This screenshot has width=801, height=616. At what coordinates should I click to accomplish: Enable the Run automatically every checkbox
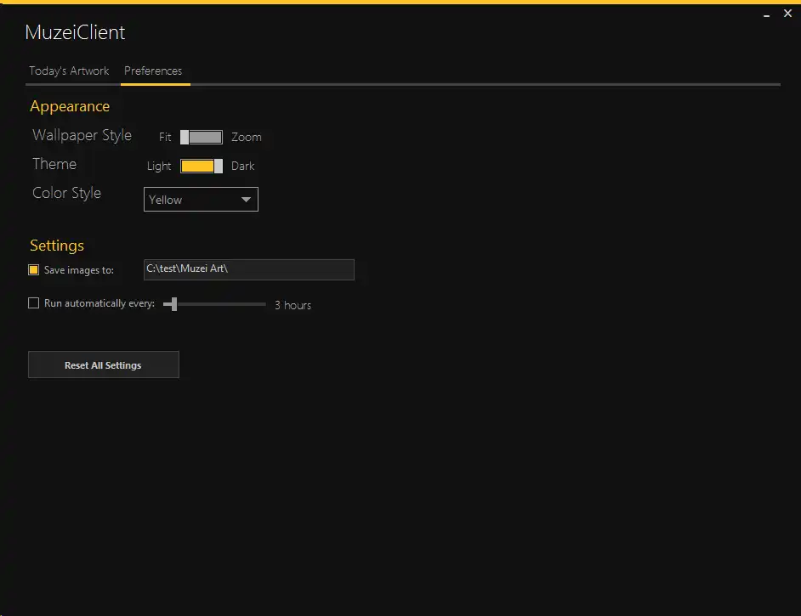coord(34,303)
